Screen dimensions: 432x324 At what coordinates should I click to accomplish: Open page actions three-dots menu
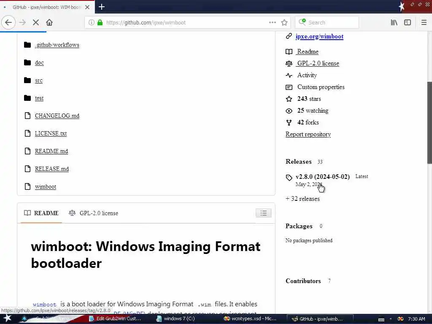272,22
